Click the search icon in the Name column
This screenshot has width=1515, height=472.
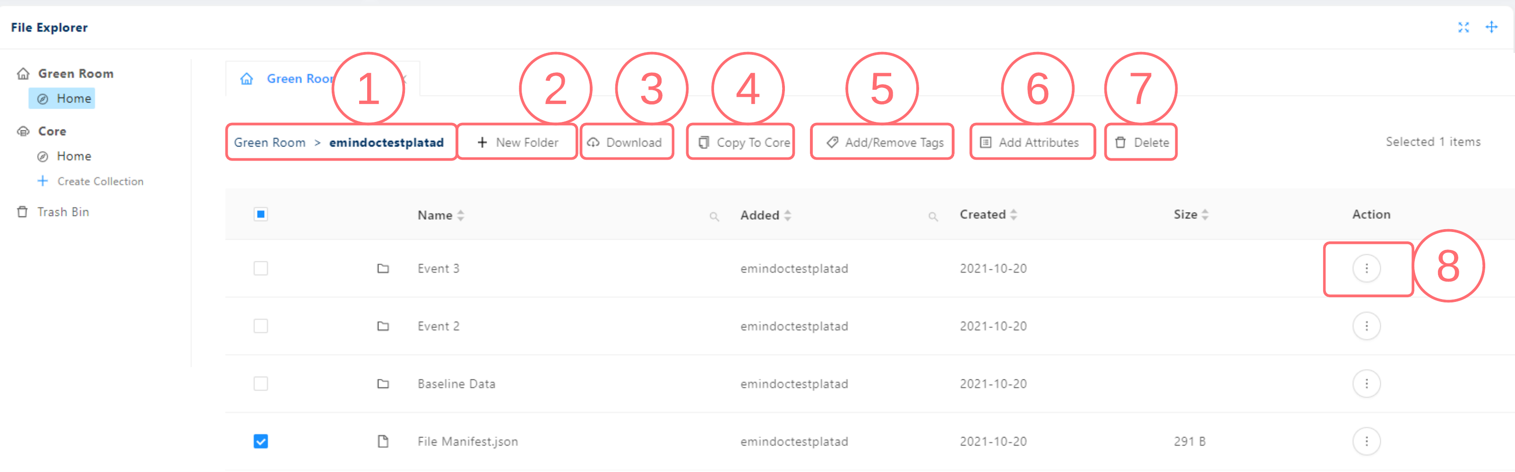pyautogui.click(x=714, y=216)
